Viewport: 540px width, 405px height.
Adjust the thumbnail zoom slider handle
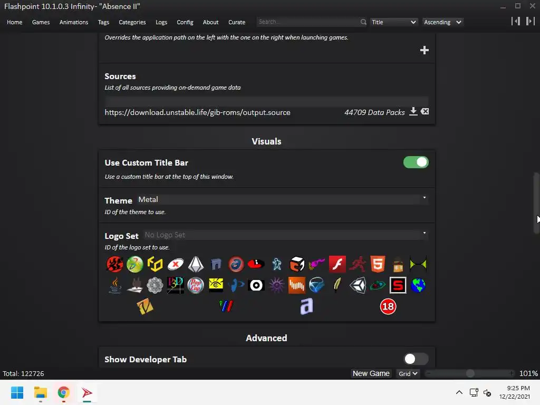click(470, 373)
